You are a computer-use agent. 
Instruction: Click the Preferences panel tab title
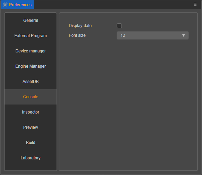[x=20, y=5]
